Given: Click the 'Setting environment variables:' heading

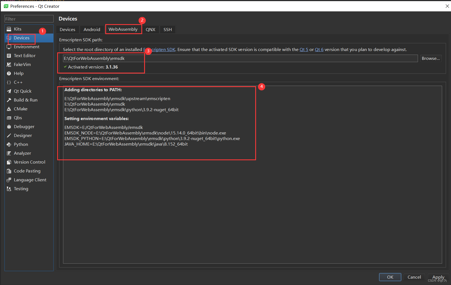Looking at the screenshot, I should 97,119.
